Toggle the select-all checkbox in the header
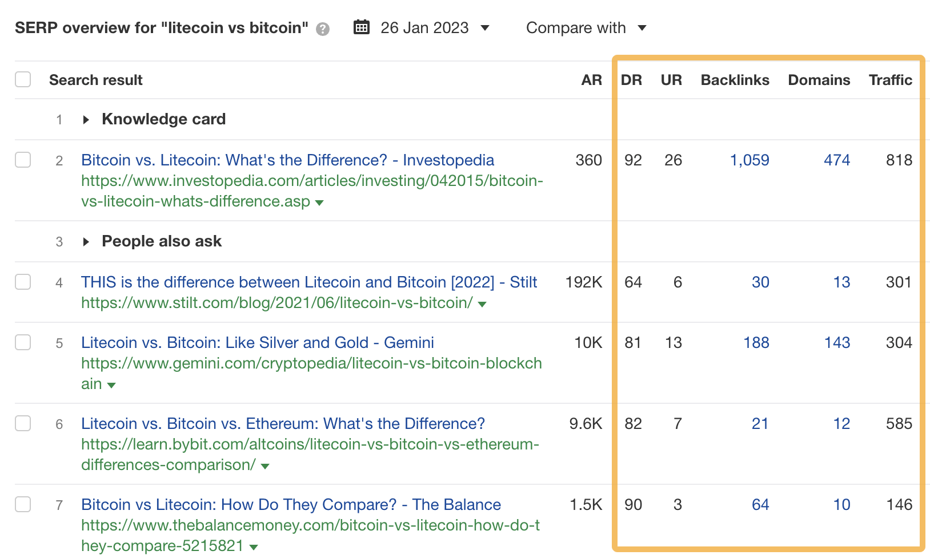 (x=23, y=79)
